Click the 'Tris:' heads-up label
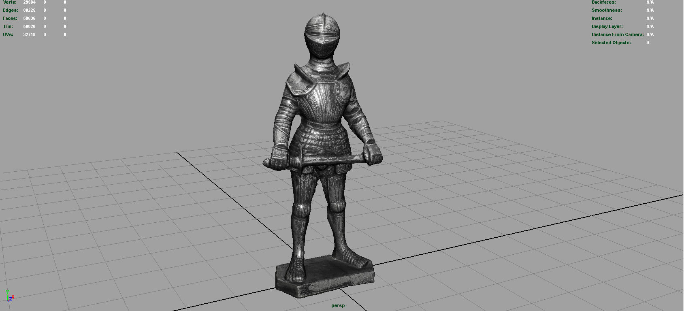This screenshot has height=311, width=684. (x=8, y=26)
